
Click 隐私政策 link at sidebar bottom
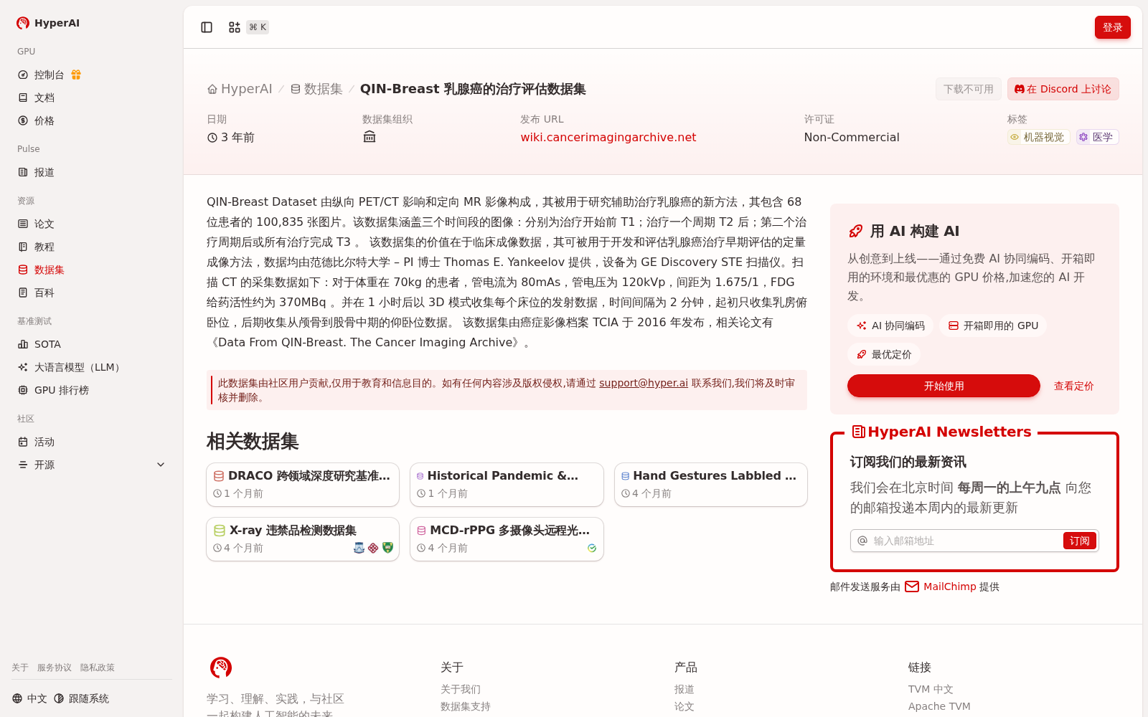[x=98, y=668]
